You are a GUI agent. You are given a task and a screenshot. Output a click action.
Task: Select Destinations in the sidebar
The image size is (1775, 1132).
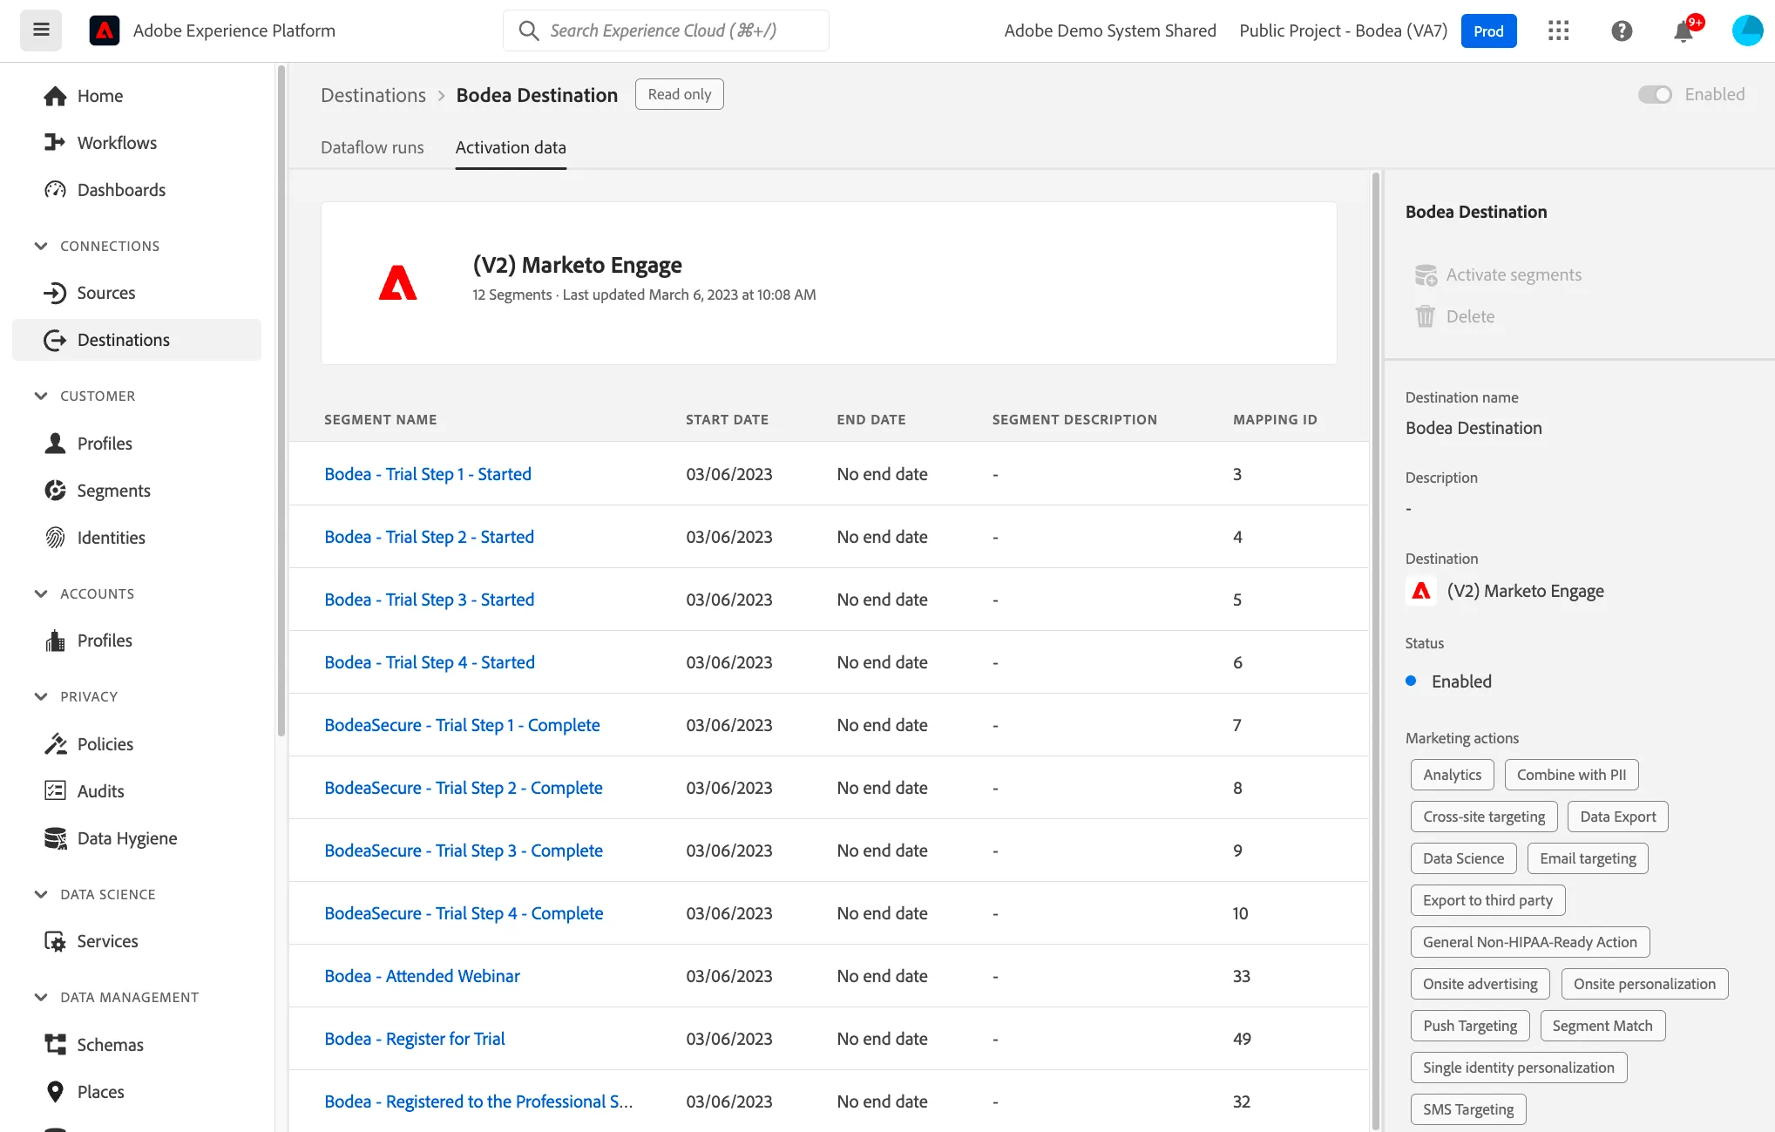click(137, 340)
